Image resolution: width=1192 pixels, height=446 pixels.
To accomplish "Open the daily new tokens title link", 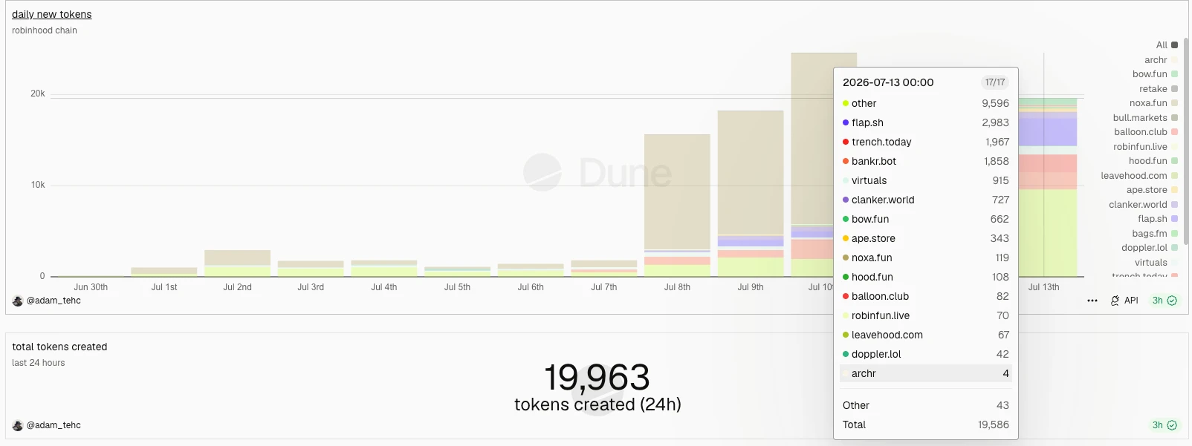I will point(52,14).
